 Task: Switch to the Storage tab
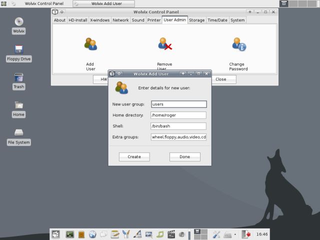tap(196, 20)
